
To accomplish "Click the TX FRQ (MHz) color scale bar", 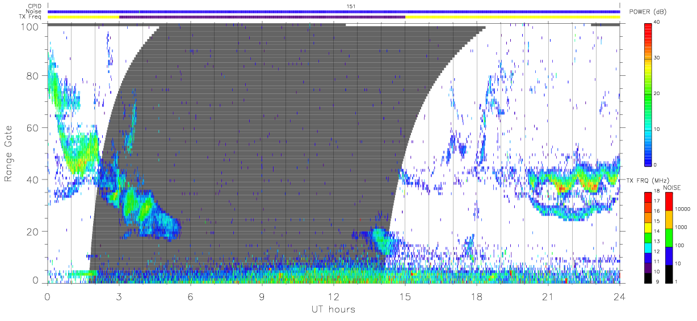I will [x=648, y=237].
